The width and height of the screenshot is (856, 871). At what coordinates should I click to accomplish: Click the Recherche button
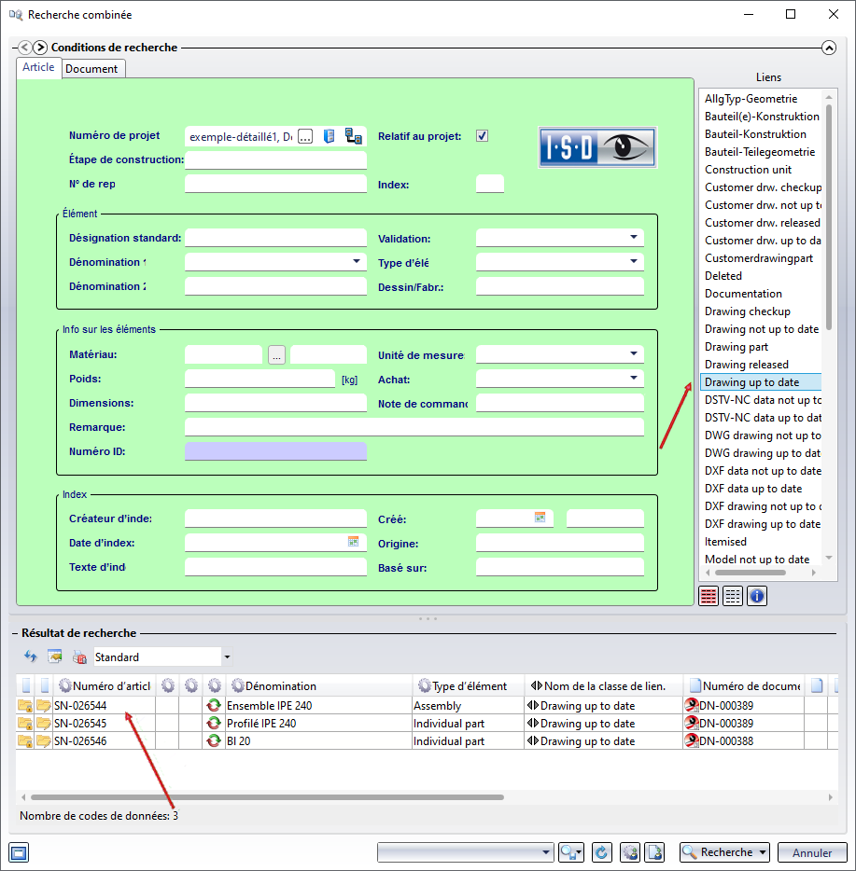click(724, 852)
